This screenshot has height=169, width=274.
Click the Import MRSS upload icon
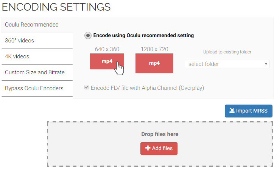tap(232, 110)
